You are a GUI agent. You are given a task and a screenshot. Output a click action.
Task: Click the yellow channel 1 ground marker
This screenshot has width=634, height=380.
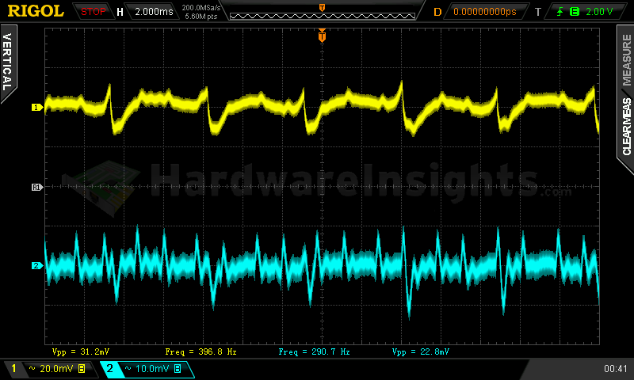(x=36, y=107)
